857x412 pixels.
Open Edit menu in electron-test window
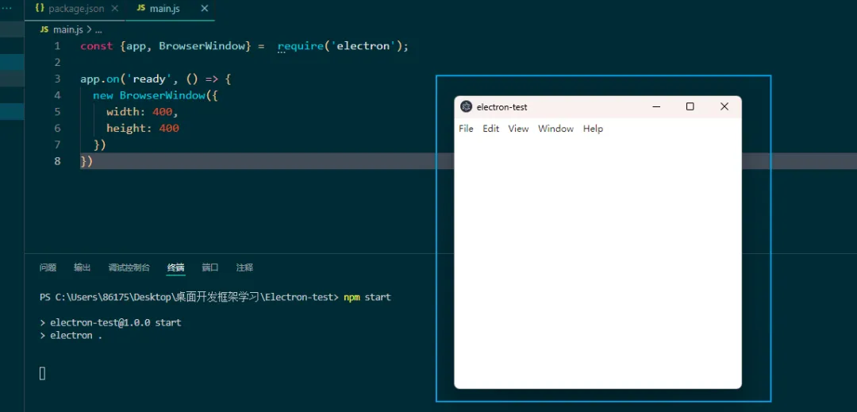(491, 129)
